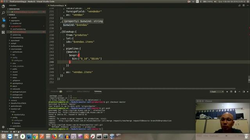Open the routes folder under cota-translate

[x=15, y=75]
